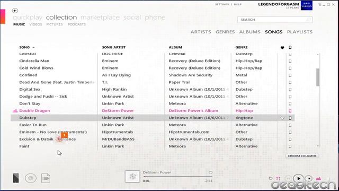Switch to the PODCASTS tab
The image size is (339, 191).
click(x=76, y=24)
